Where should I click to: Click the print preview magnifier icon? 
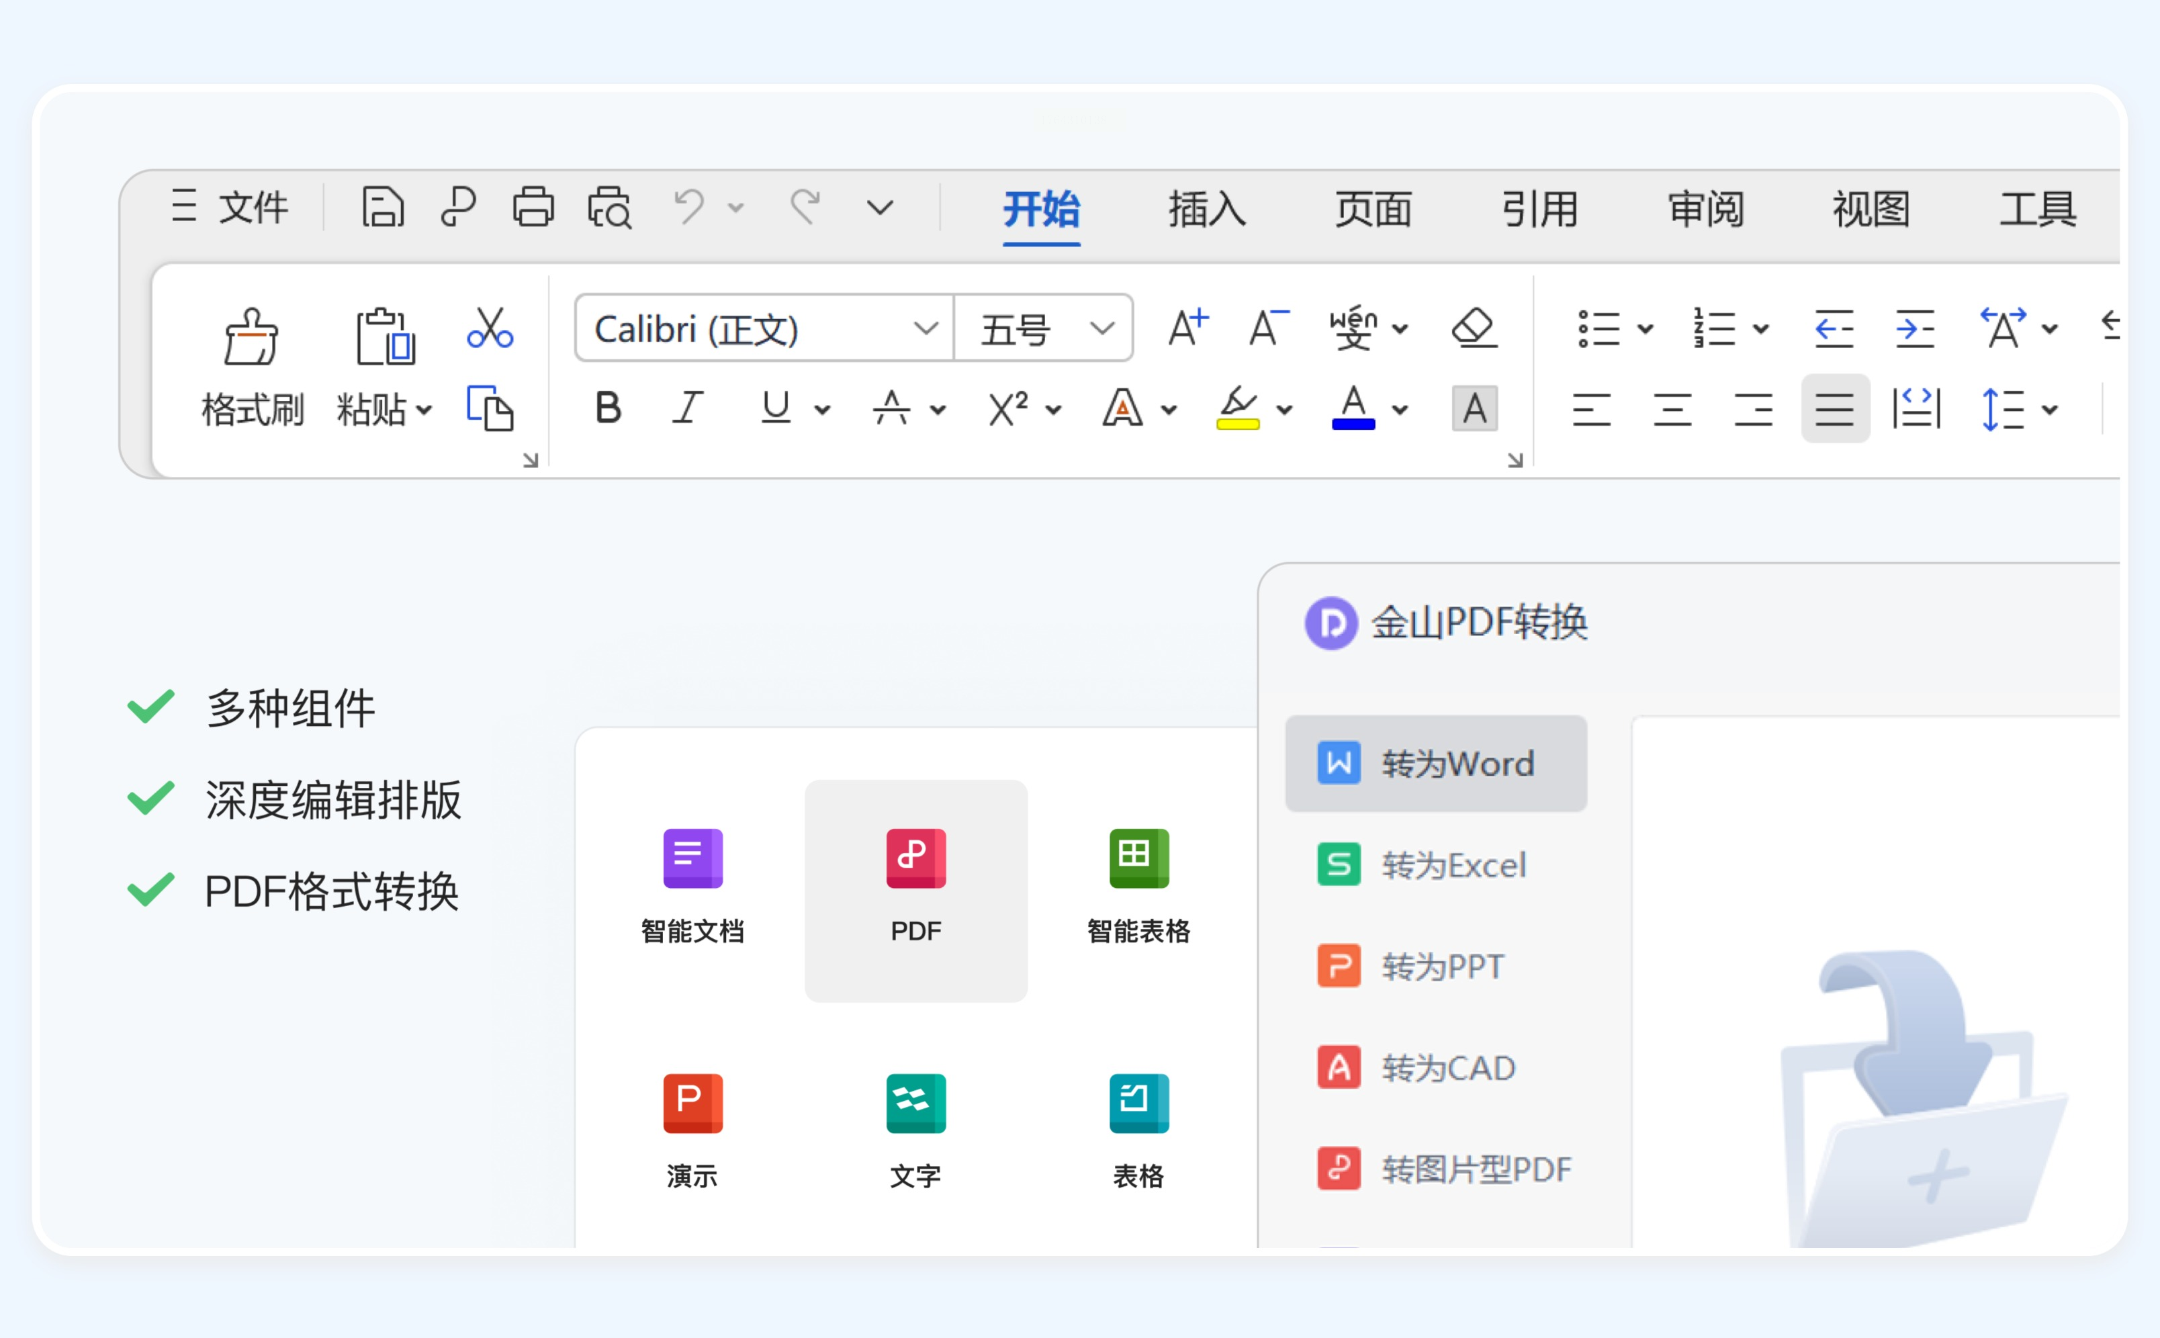[610, 208]
